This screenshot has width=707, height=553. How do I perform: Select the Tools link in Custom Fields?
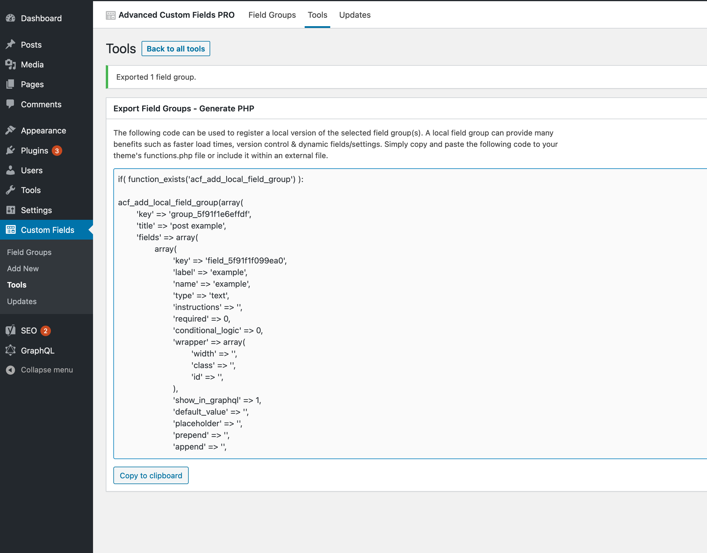tap(16, 285)
